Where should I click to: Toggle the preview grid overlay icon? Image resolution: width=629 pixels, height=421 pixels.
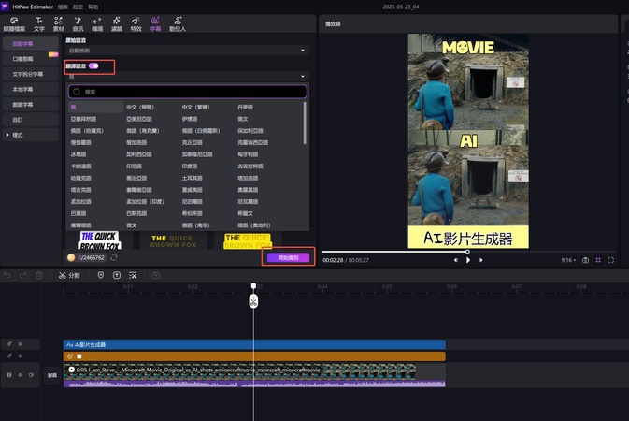tap(599, 260)
